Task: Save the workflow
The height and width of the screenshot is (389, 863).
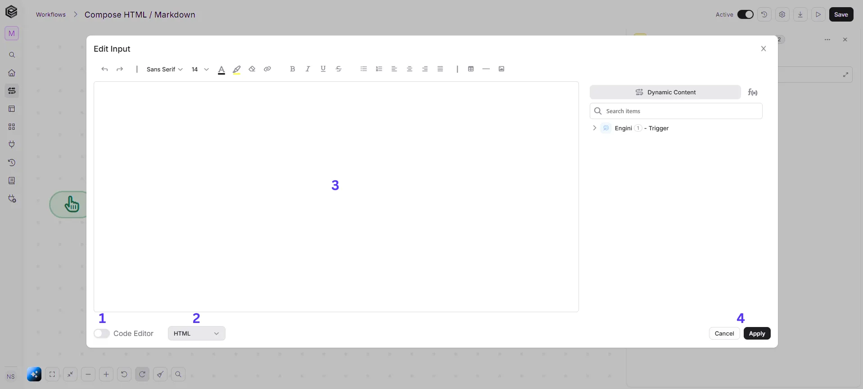Action: (x=841, y=14)
